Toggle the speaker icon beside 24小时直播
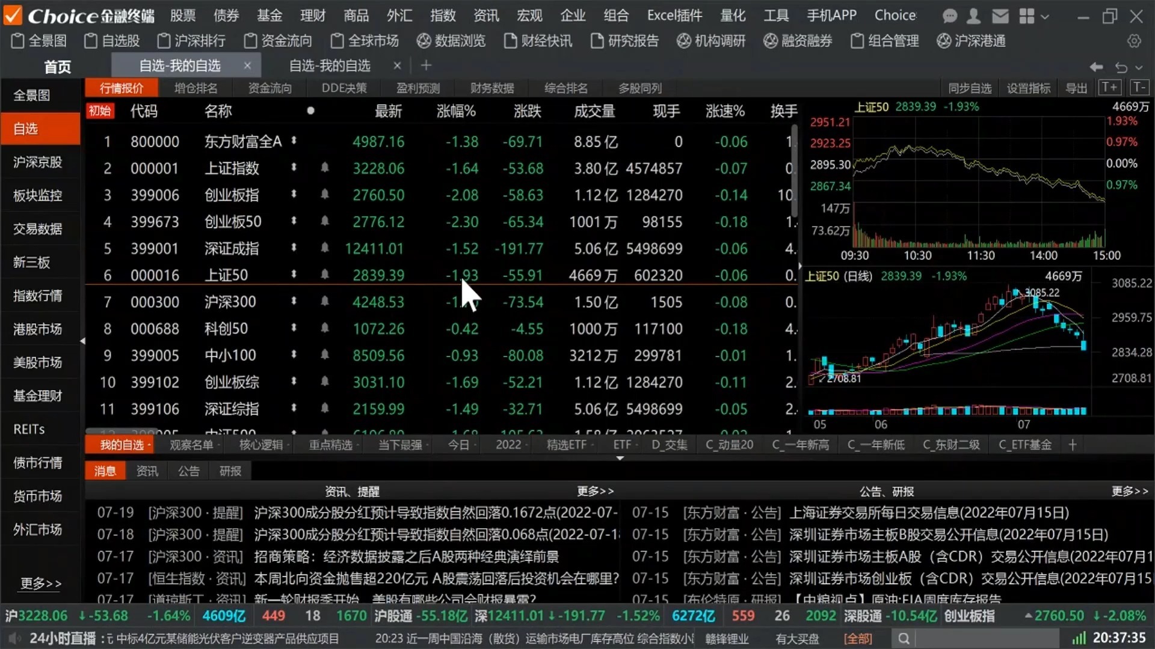 pyautogui.click(x=14, y=638)
